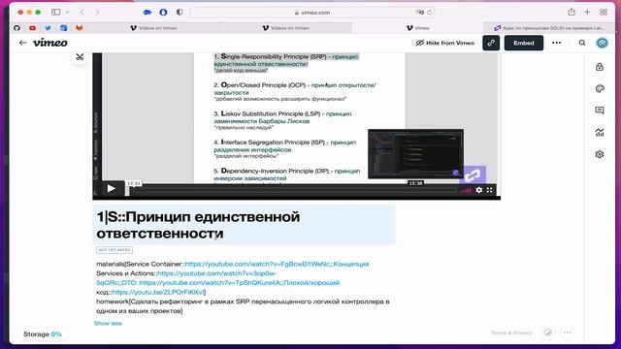621x349 pixels.
Task: Open Terms & Privacy link
Action: tap(511, 333)
